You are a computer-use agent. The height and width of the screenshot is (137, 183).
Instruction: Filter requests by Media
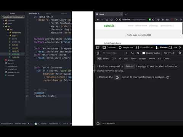152,59
